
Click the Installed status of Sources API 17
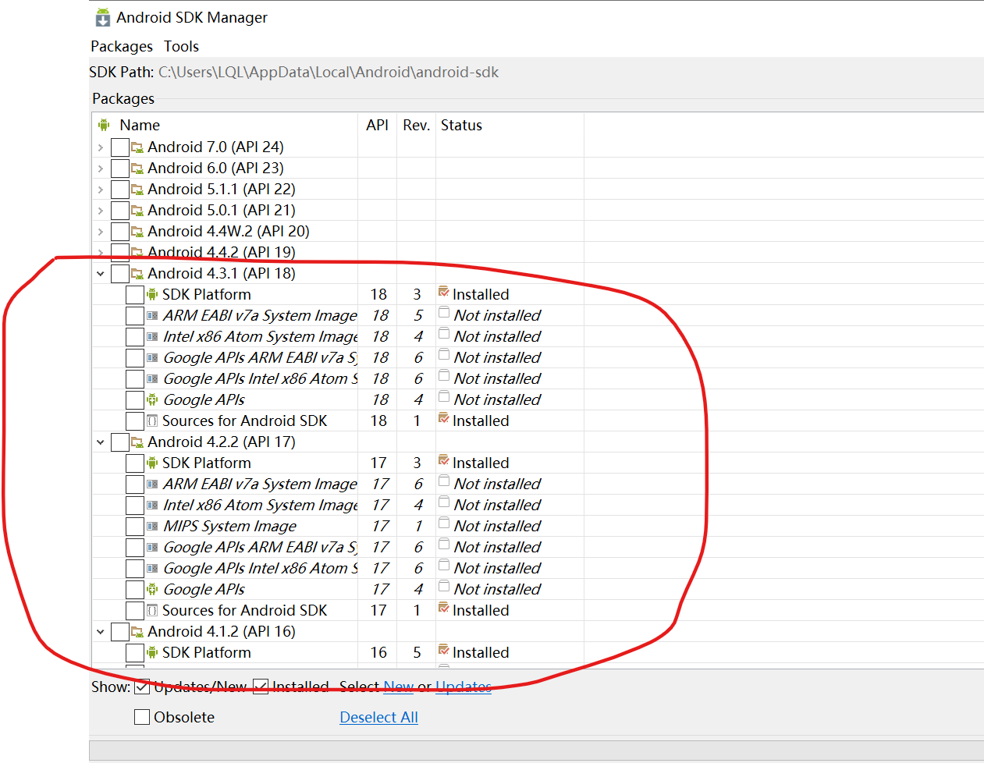coord(481,610)
